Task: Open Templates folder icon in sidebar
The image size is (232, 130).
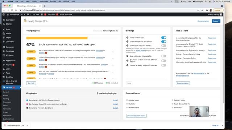Action: tap(4, 51)
